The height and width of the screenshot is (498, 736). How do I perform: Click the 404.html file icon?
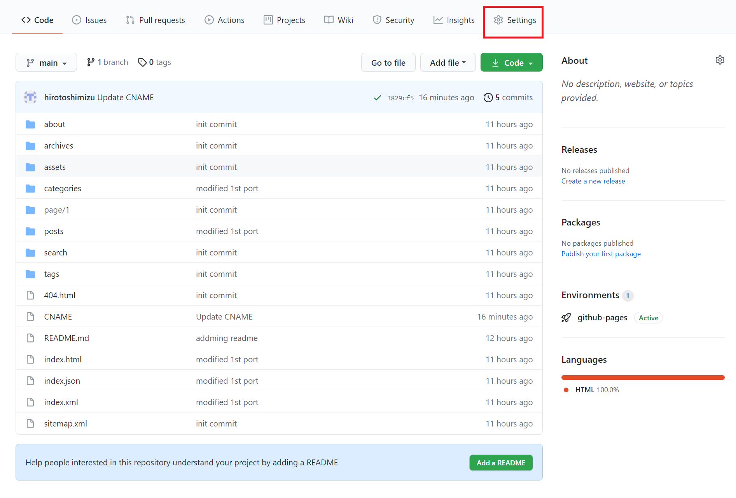tap(30, 295)
